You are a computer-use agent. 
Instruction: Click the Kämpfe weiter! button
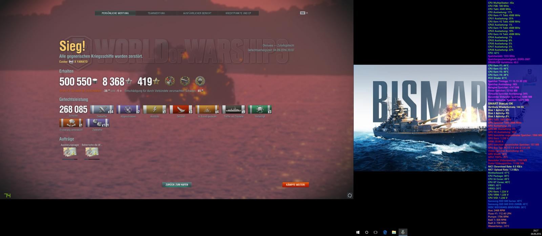pos(295,185)
